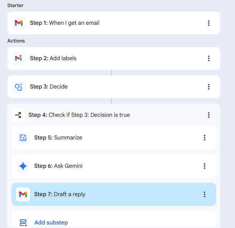Open more options for Draft a reply
Image resolution: width=235 pixels, height=228 pixels.
pos(205,194)
